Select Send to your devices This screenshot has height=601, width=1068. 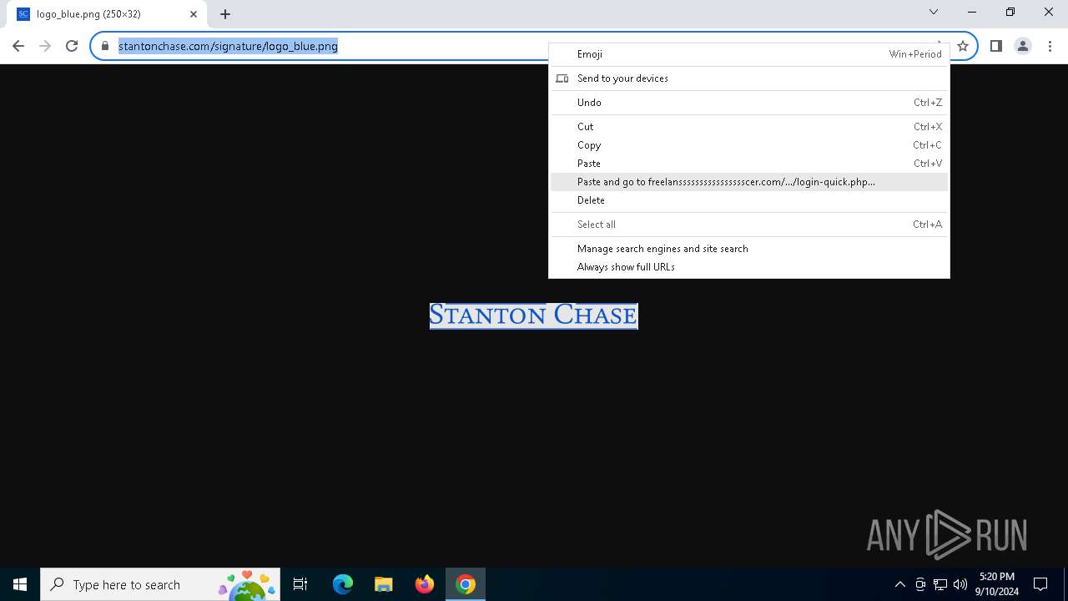point(749,78)
